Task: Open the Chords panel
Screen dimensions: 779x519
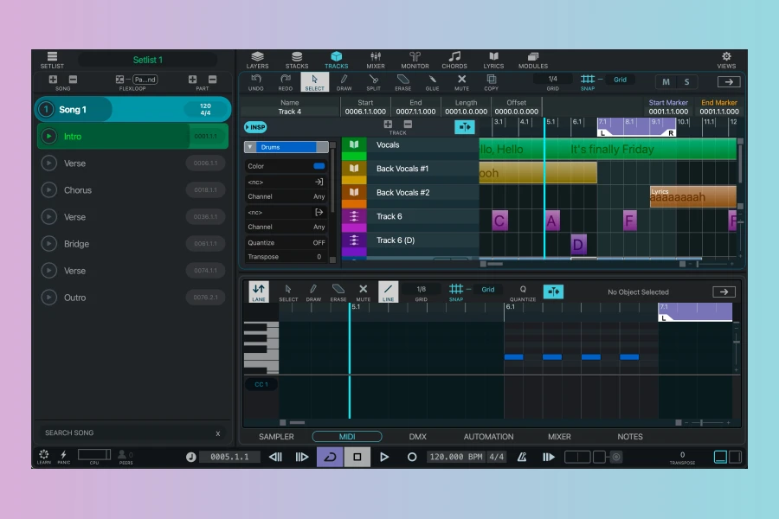Action: pyautogui.click(x=454, y=60)
